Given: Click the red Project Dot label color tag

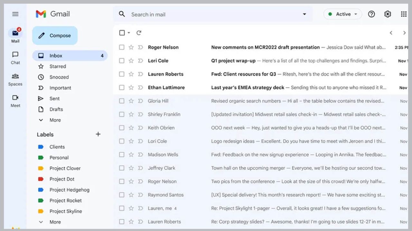Looking at the screenshot, I should click(41, 179).
